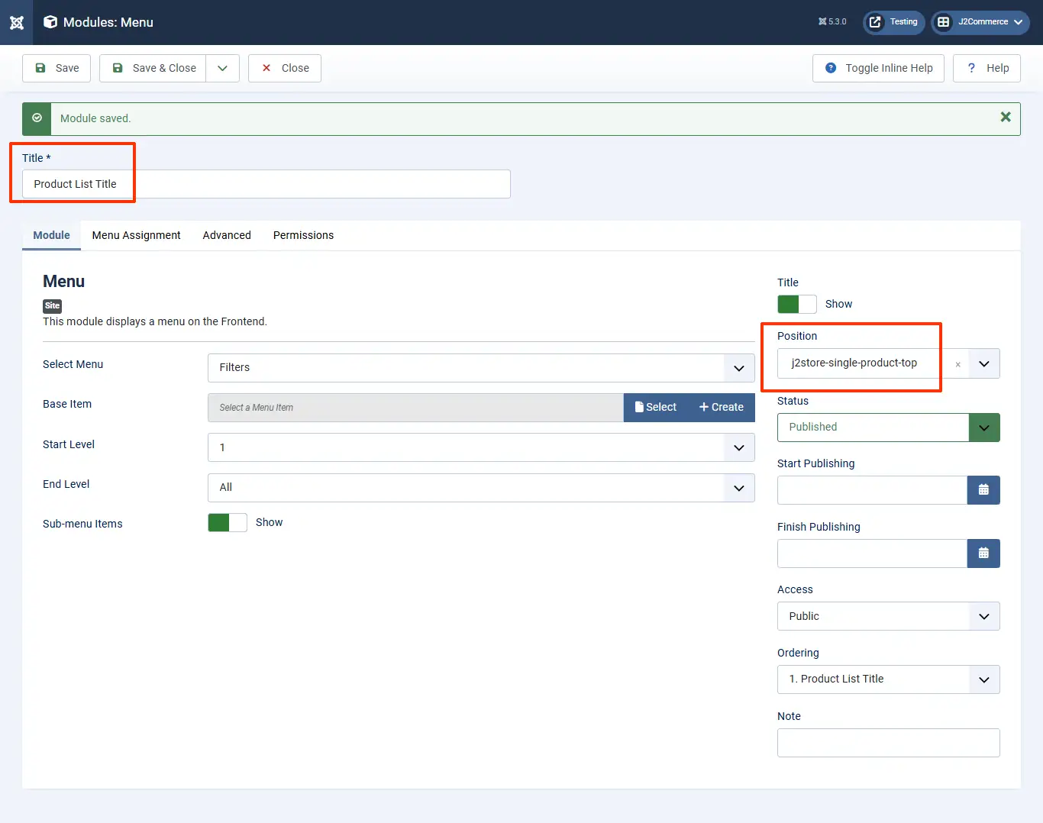The height and width of the screenshot is (823, 1043).
Task: Click into the Note text field
Action: (x=888, y=743)
